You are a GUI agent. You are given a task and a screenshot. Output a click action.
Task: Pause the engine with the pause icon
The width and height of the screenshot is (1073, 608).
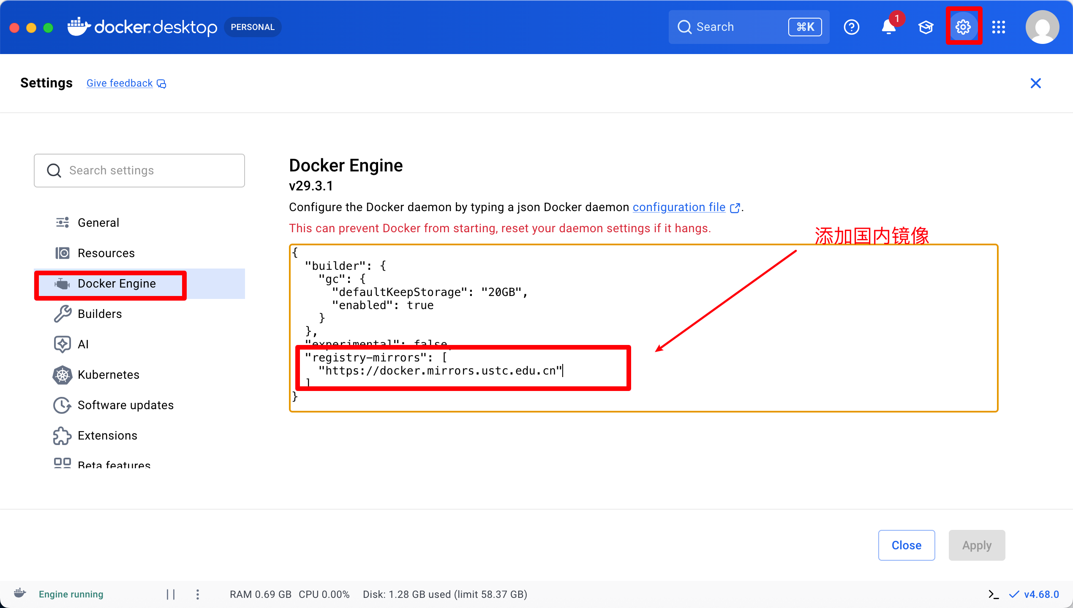(x=171, y=594)
